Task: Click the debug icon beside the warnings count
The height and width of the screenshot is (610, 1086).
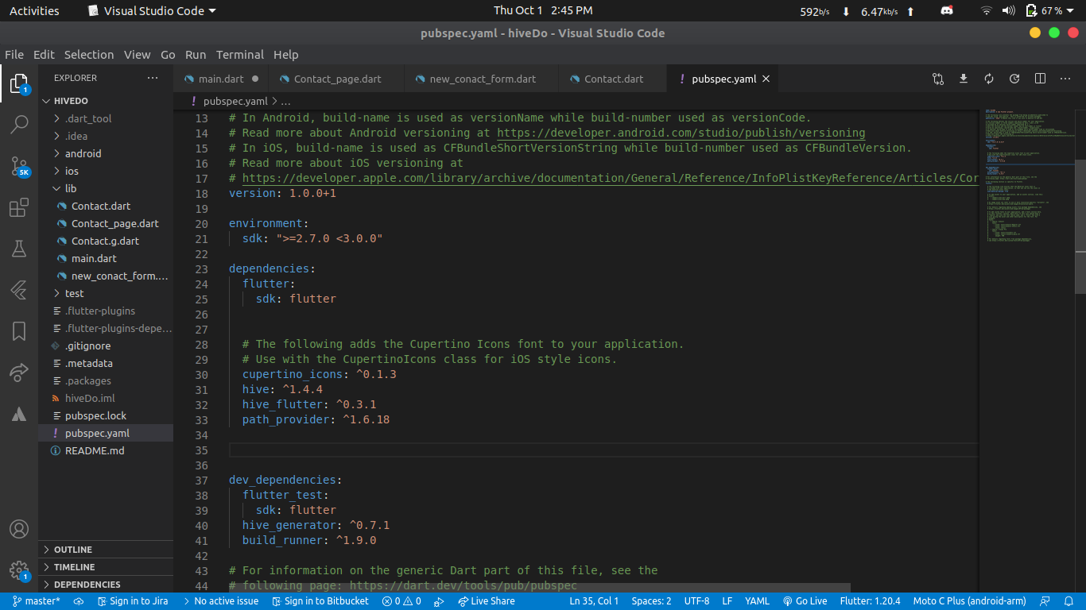Action: click(439, 601)
